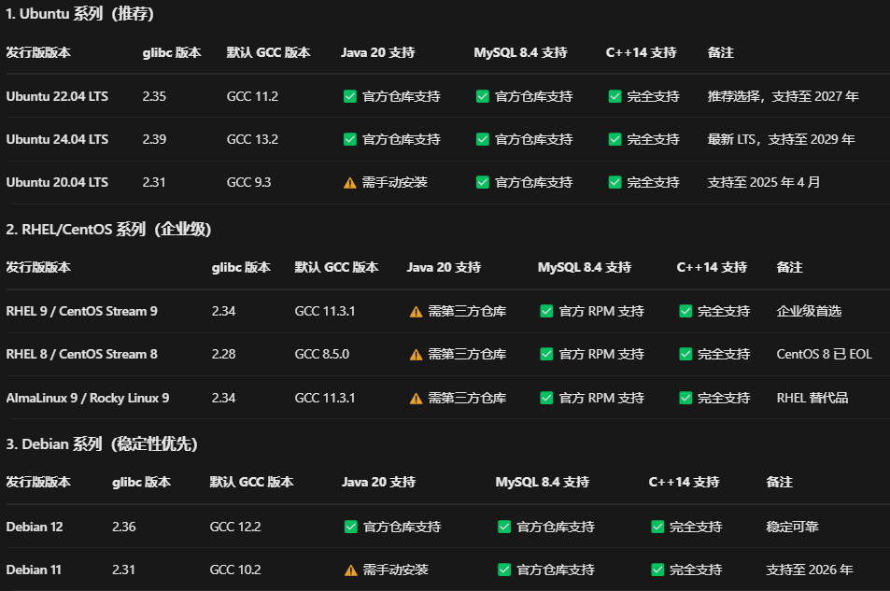Click the C++14 green checkmark in RHEL 8 row
Screen dimensions: 890x591
click(x=685, y=354)
